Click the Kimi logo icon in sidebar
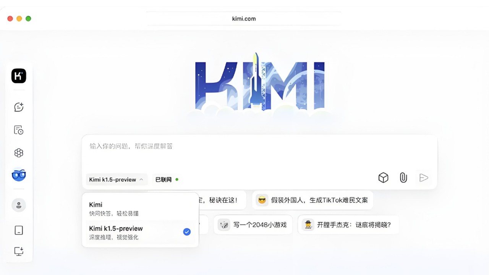Screen dimensions: 489x275 pos(19,76)
